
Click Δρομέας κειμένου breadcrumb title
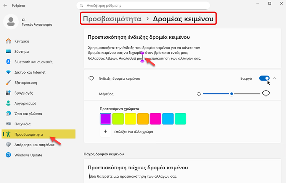pyautogui.click(x=183, y=19)
